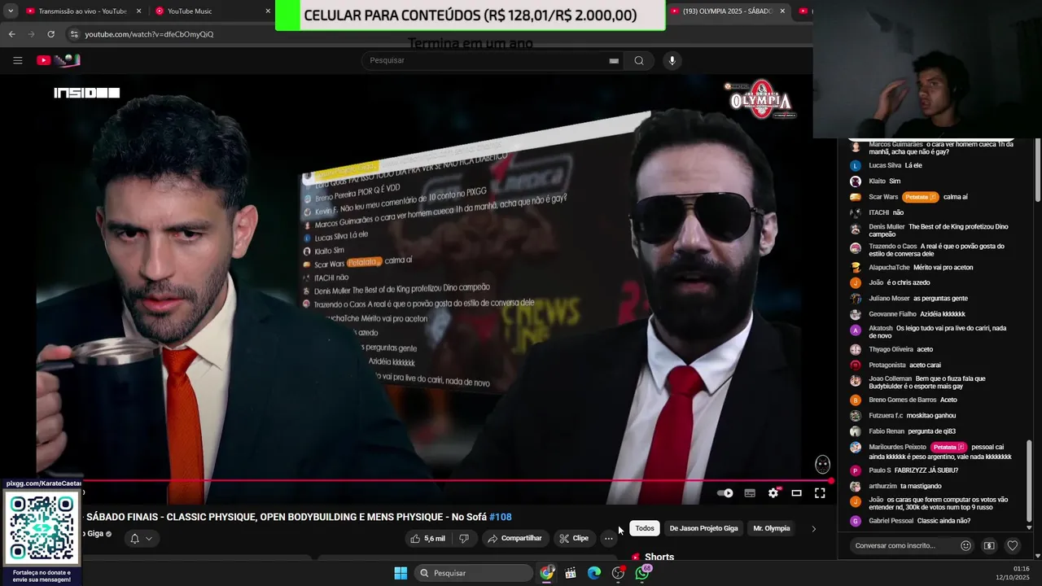Screen dimensions: 1042x586
Task: Click chat message 'moskitao ganhou'
Action: coord(930,416)
